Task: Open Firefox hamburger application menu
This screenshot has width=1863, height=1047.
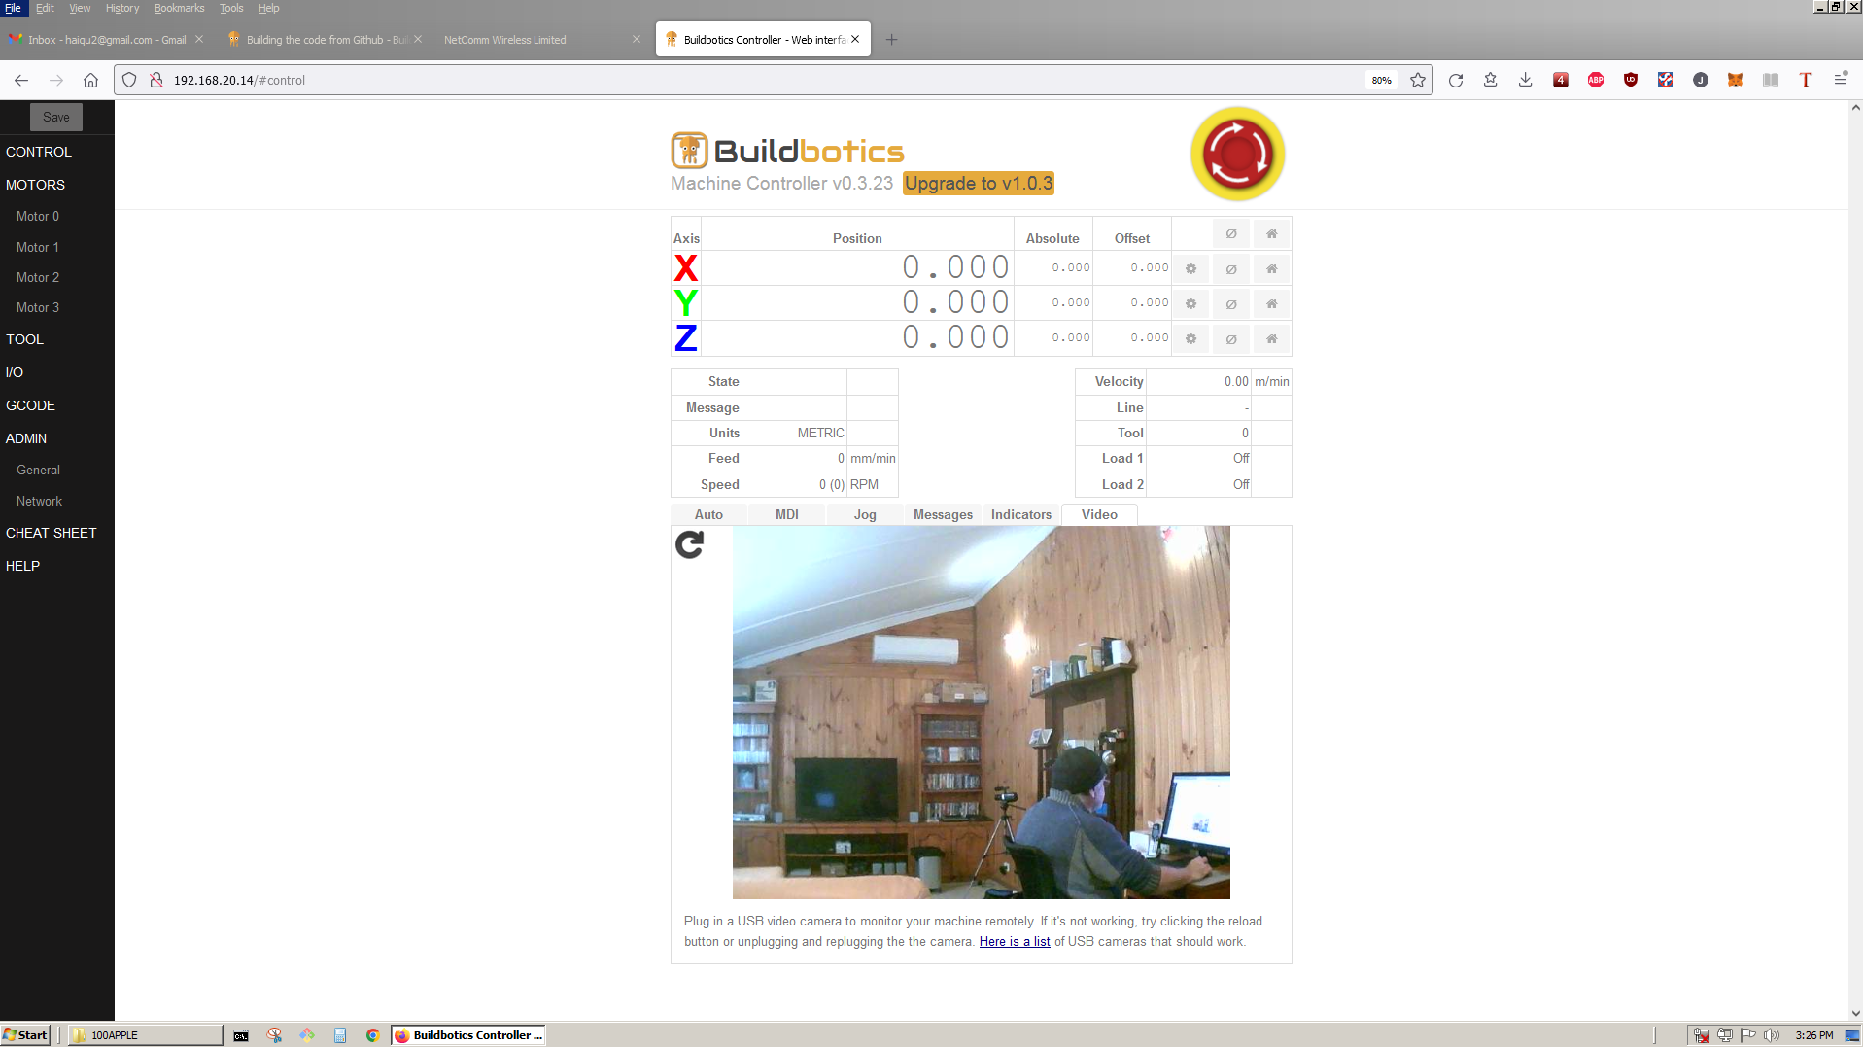Action: pyautogui.click(x=1840, y=80)
